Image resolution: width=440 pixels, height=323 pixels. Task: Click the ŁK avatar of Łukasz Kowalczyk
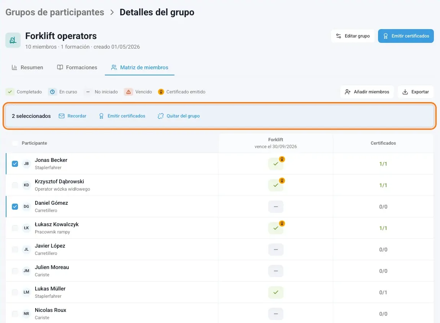pyautogui.click(x=26, y=228)
